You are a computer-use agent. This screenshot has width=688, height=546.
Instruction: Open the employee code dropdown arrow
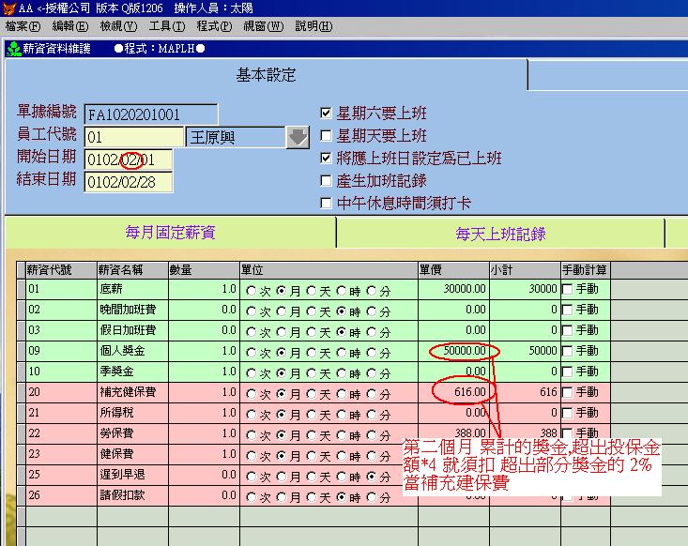click(x=298, y=137)
